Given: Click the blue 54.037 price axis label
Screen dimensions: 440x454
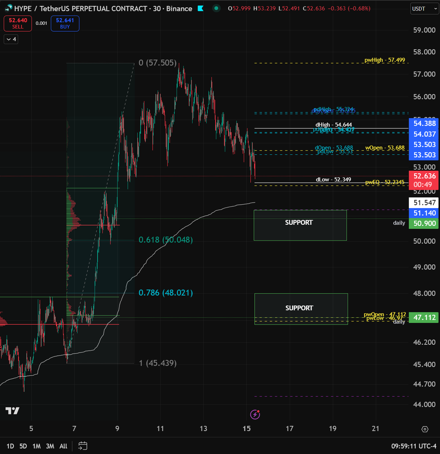Looking at the screenshot, I should coord(424,134).
